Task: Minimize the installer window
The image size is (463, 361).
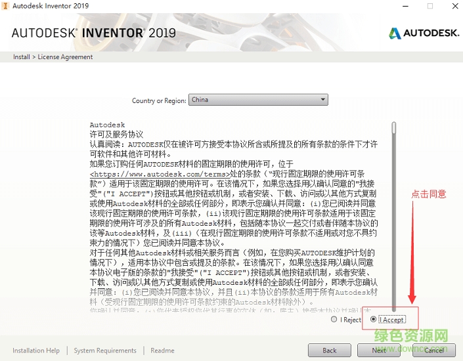Action: tap(406, 6)
